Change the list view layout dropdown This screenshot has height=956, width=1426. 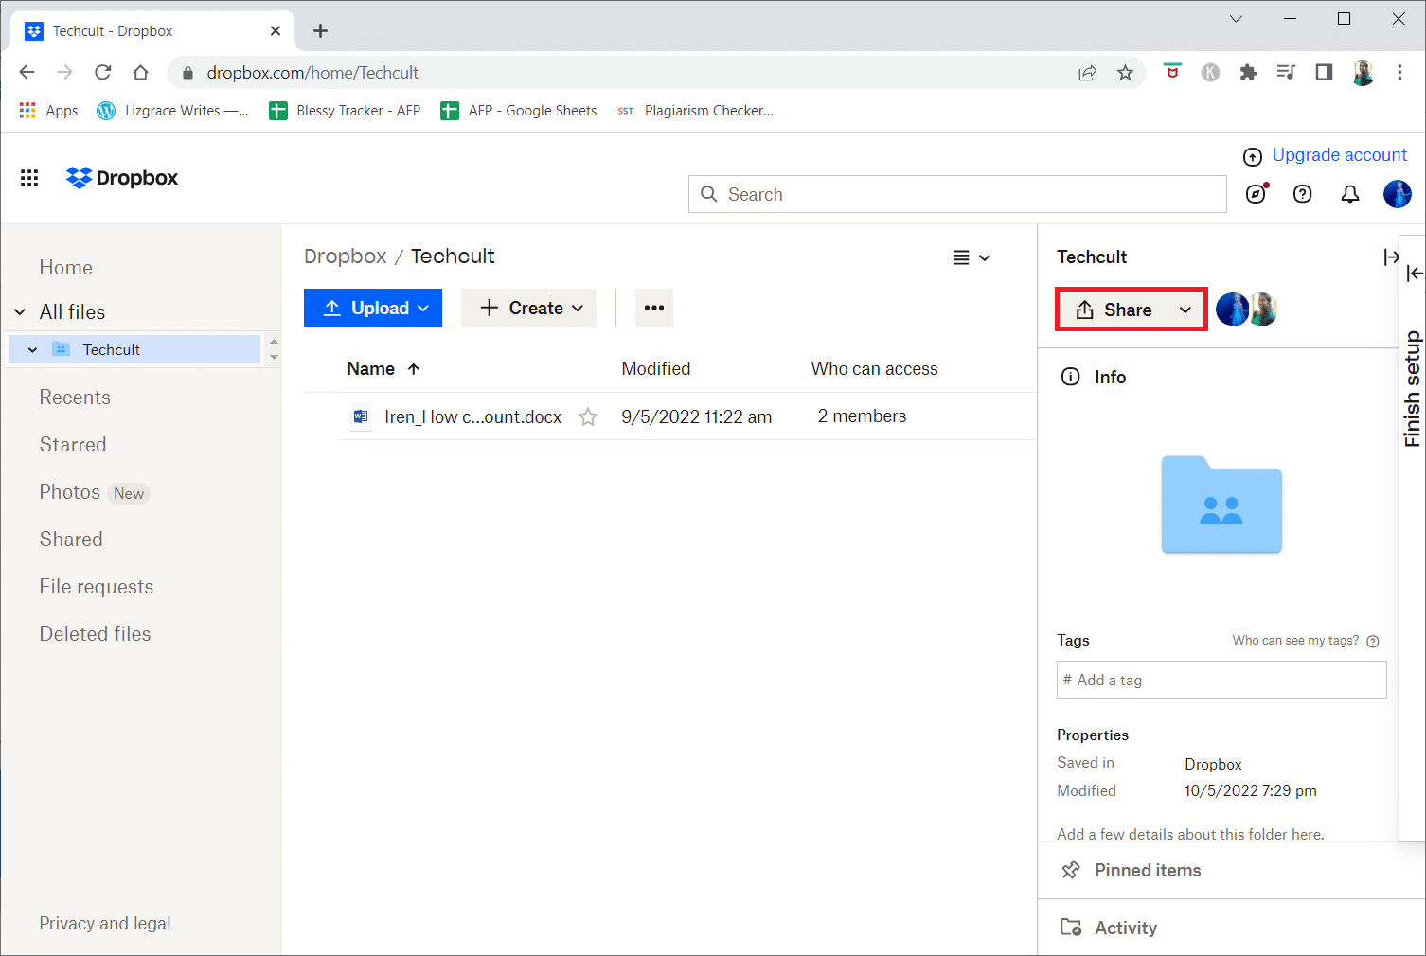(x=971, y=257)
